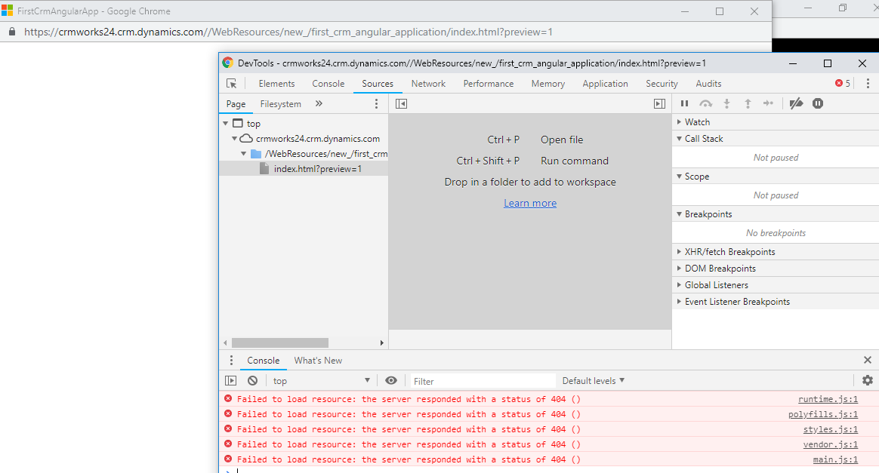Toggle pause on exceptions button
The width and height of the screenshot is (879, 473).
coord(818,103)
